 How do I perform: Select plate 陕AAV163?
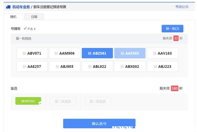(162, 53)
